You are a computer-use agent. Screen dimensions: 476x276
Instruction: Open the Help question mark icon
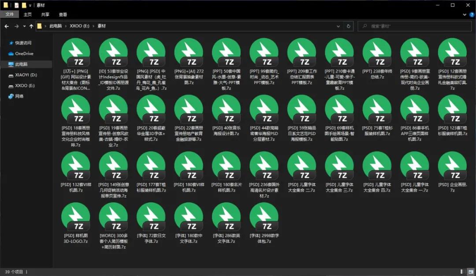(472, 15)
